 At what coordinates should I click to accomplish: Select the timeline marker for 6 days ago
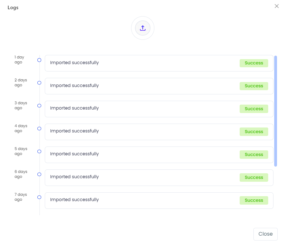39,174
